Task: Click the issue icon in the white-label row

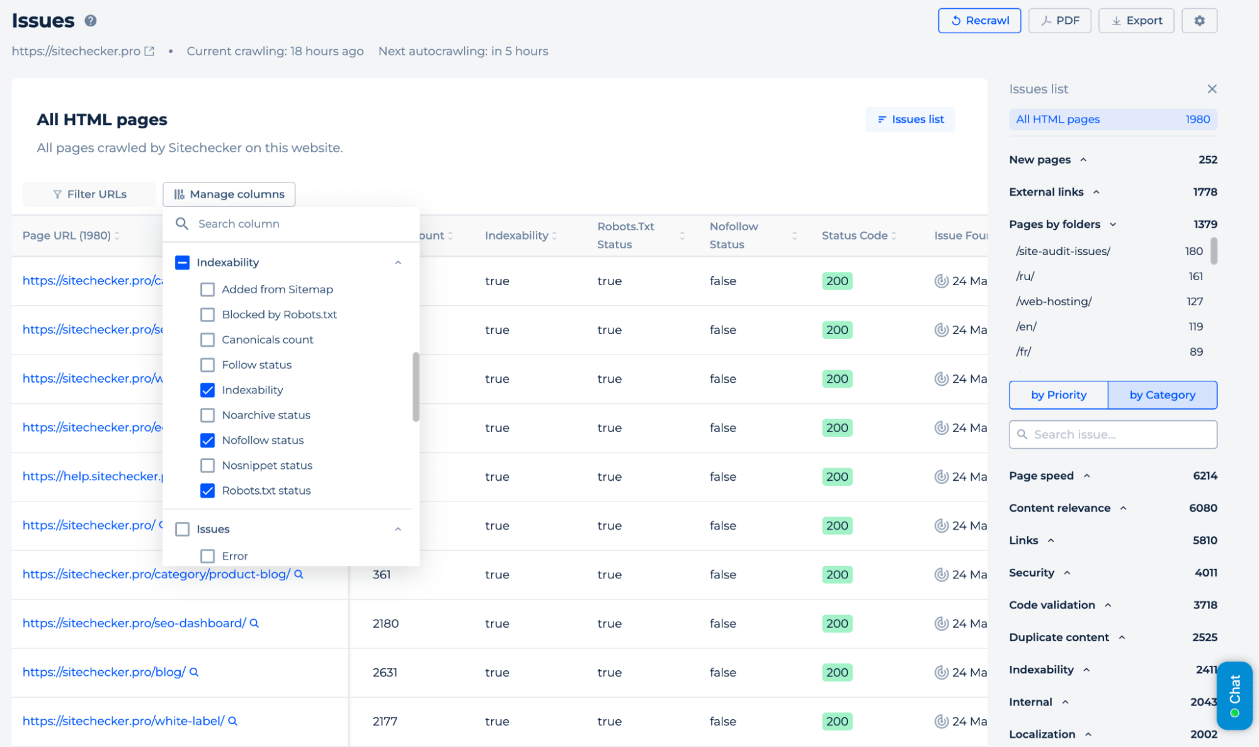Action: click(941, 721)
